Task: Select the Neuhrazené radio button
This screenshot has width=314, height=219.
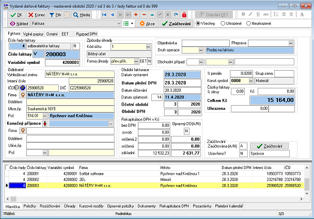Action: point(248,23)
